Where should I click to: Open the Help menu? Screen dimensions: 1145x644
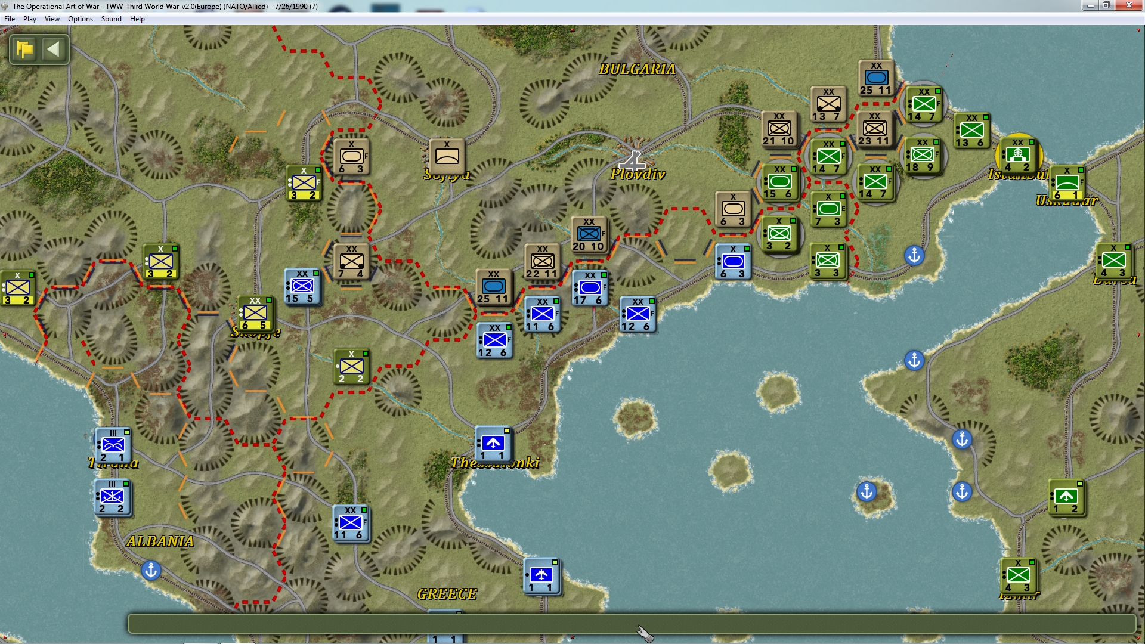pos(137,19)
